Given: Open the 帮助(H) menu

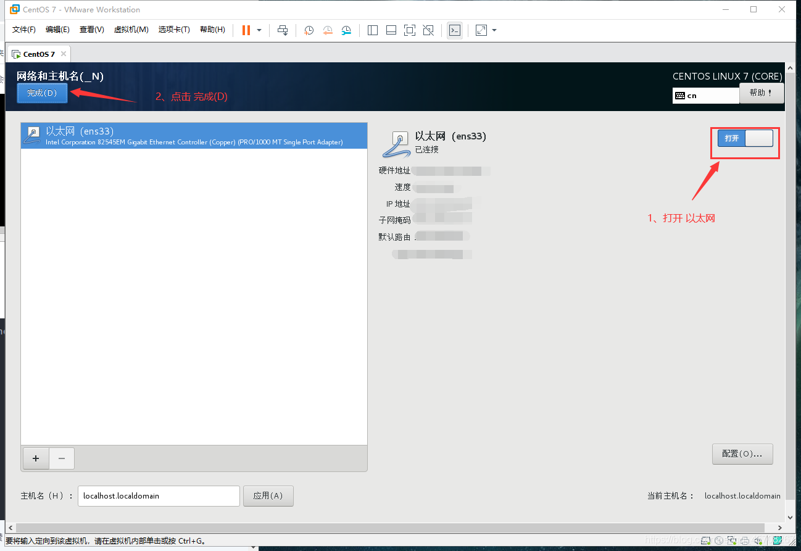Looking at the screenshot, I should point(212,30).
